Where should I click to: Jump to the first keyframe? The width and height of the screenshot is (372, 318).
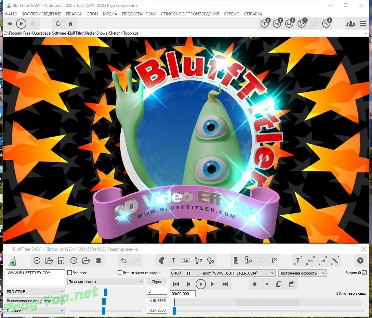point(176,284)
